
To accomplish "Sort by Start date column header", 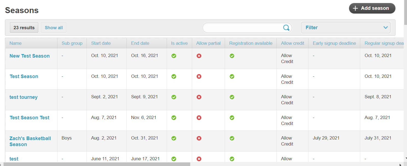I will 101,43.
